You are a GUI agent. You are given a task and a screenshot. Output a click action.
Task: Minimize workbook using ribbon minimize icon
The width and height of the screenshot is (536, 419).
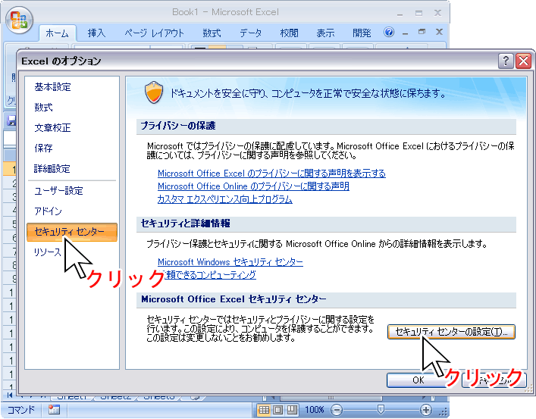(405, 33)
